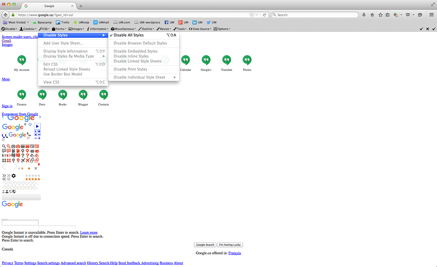437x267 pixels.
Task: Show bookmarks list icon beside the star
Action: (387, 15)
